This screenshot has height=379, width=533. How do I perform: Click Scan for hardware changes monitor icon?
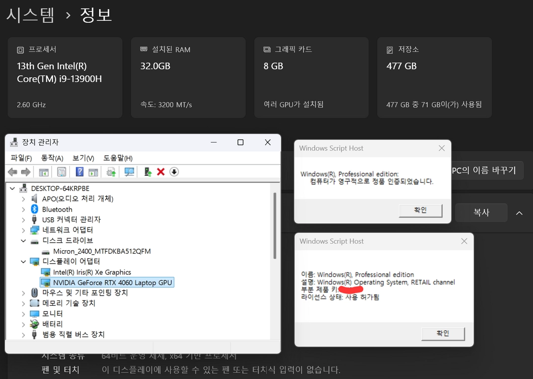[129, 172]
